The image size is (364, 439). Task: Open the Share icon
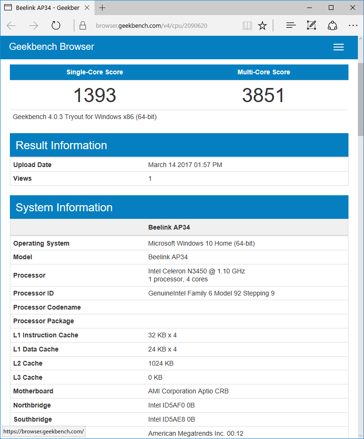pos(332,25)
